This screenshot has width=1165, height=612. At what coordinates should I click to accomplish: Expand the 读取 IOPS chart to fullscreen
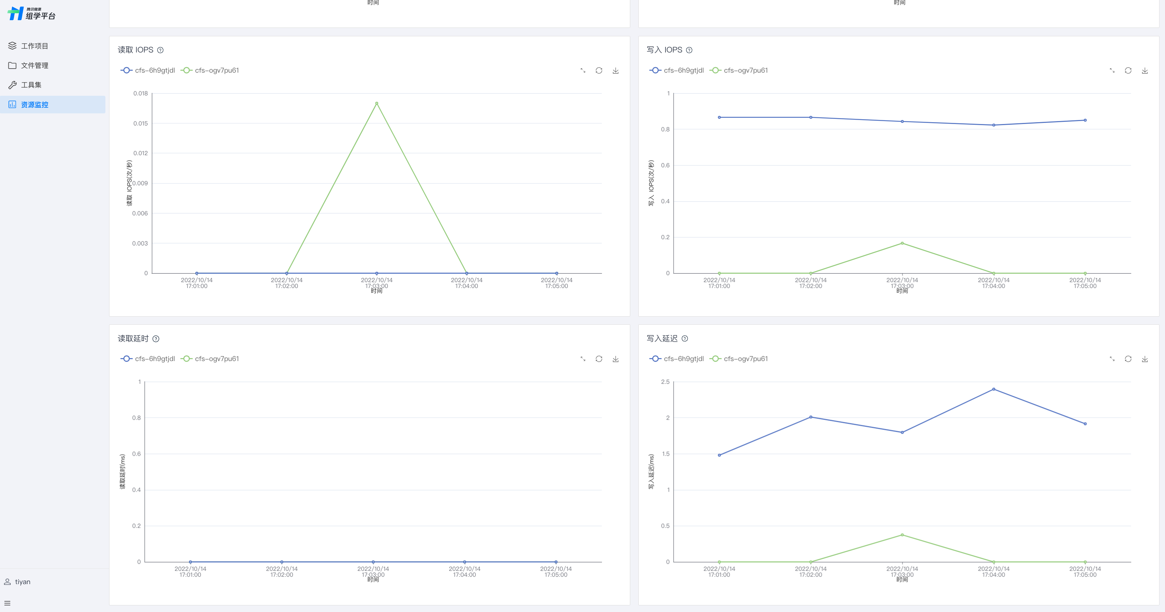coord(582,70)
